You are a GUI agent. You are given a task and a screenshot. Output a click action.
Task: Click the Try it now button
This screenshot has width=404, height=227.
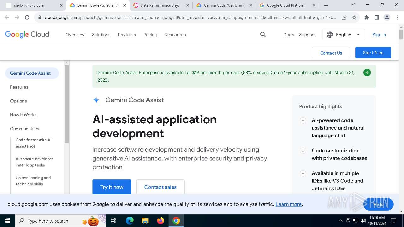(112, 187)
